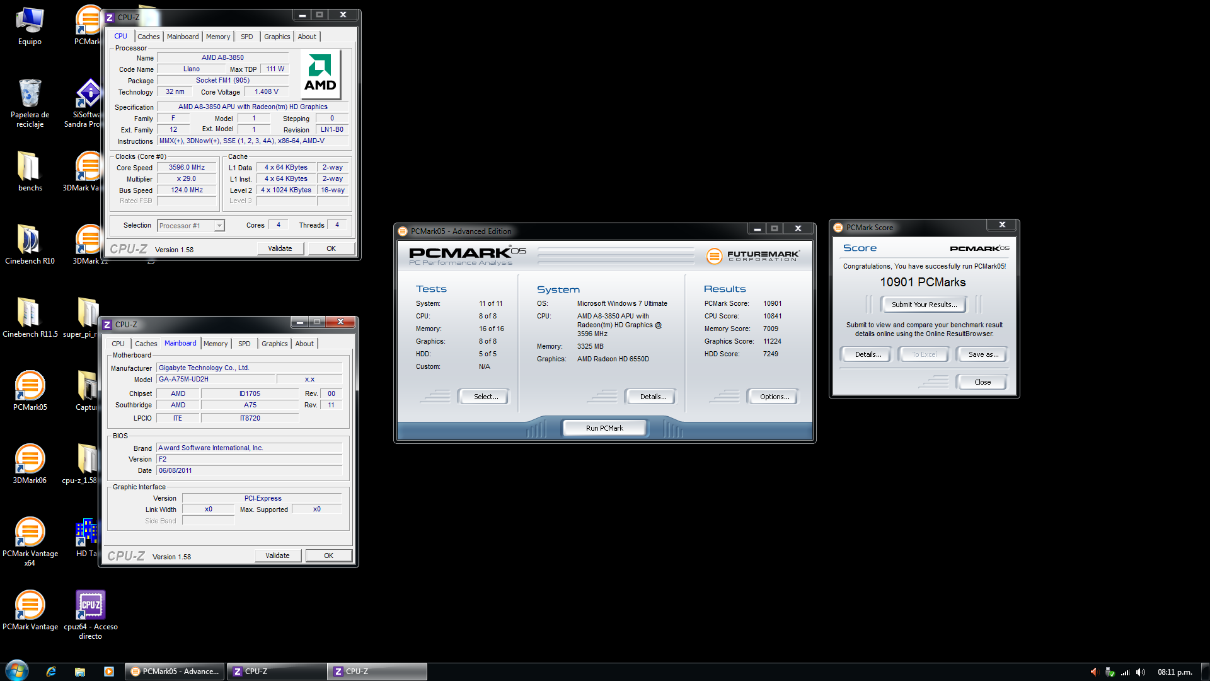The image size is (1210, 681).
Task: Switch to CPU tab in bottom CPU-Z
Action: (x=118, y=344)
